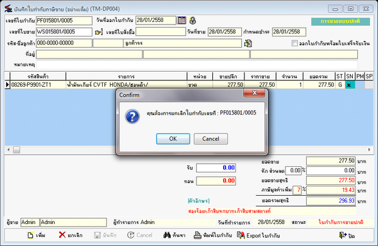
Task: Click the folder lookup icon beside sales number
Action: pos(99,32)
